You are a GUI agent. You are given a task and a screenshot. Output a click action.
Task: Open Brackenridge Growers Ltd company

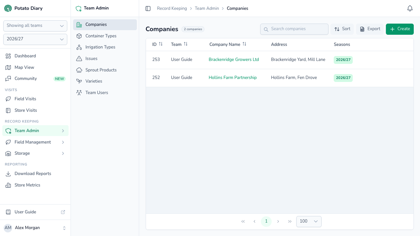[x=234, y=60]
